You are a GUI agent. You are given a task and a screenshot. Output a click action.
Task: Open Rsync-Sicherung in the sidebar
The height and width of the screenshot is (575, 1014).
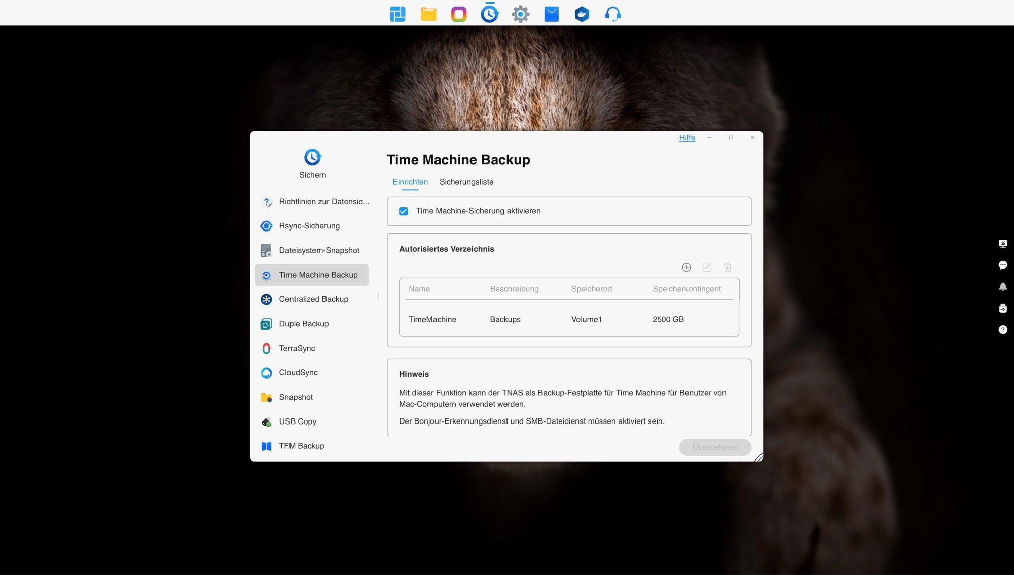309,226
